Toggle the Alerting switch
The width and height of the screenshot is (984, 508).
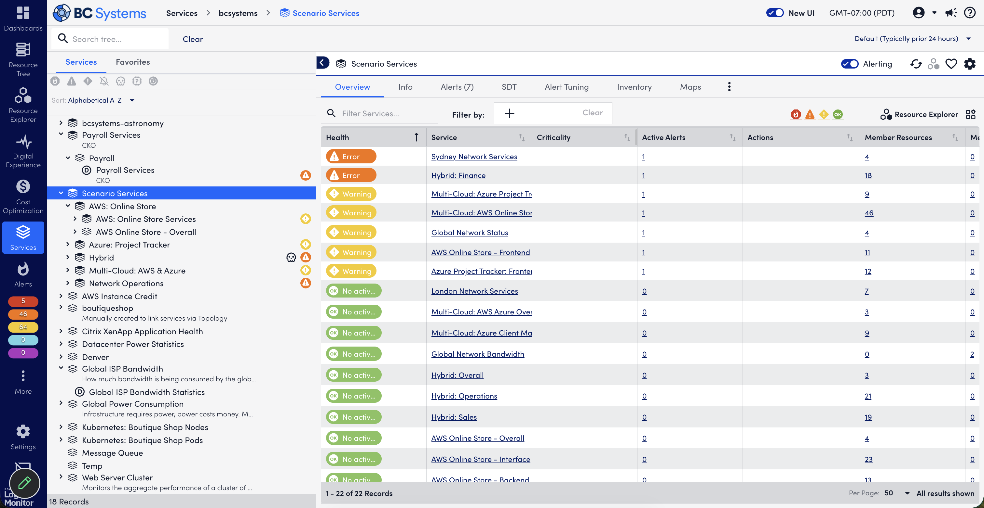[850, 64]
